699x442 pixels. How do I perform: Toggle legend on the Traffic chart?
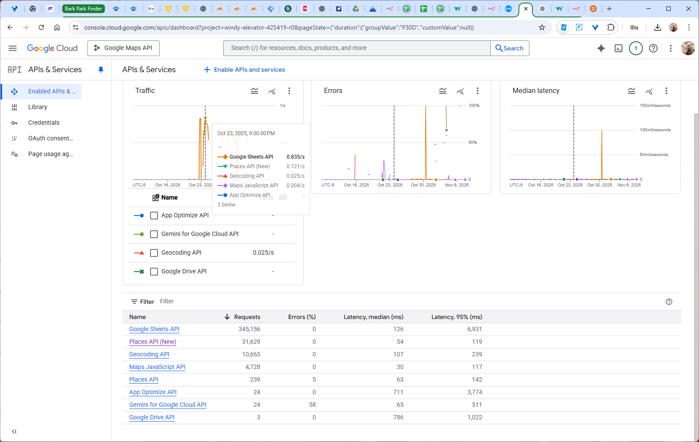[254, 91]
